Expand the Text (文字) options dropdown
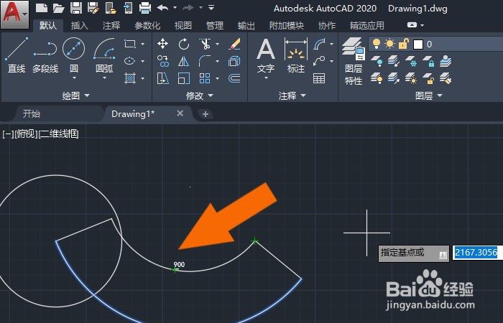This screenshot has height=323, width=503. 266,78
